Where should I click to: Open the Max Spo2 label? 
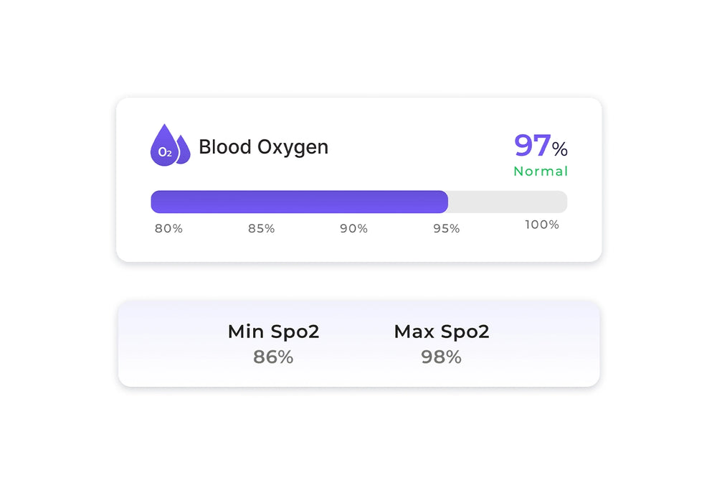click(442, 332)
